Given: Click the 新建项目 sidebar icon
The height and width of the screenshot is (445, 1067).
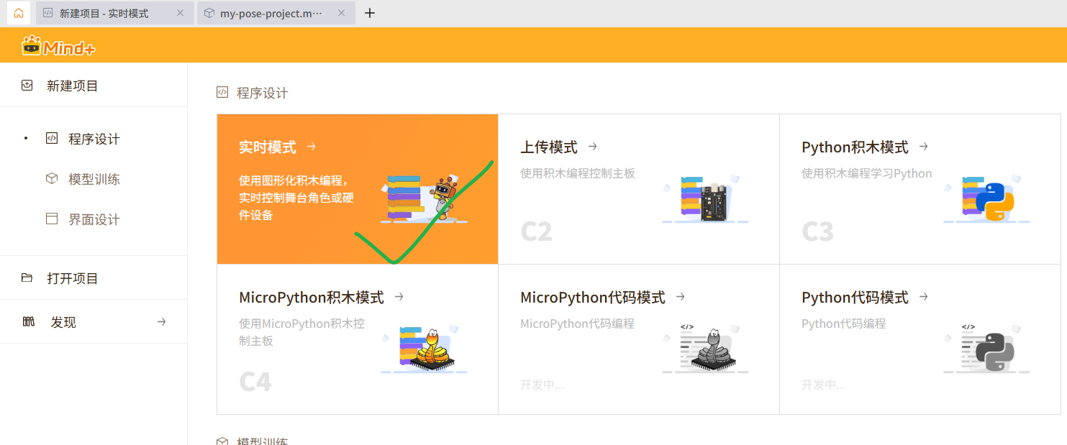Looking at the screenshot, I should point(27,86).
